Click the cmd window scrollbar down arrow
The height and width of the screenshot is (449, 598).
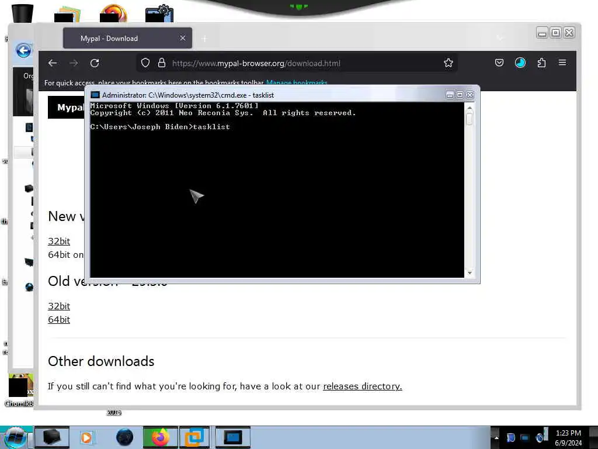point(470,273)
